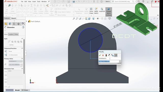Click the Hide/Show Items eye icon

coord(98,19)
